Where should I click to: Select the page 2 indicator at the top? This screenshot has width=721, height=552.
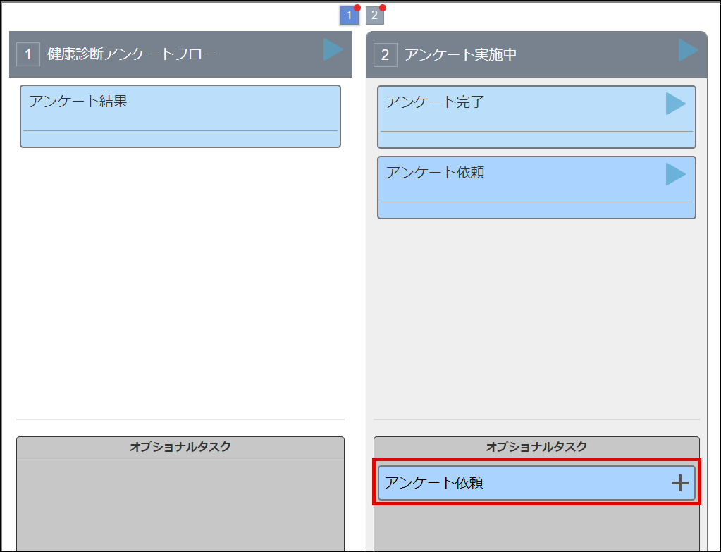click(x=374, y=15)
